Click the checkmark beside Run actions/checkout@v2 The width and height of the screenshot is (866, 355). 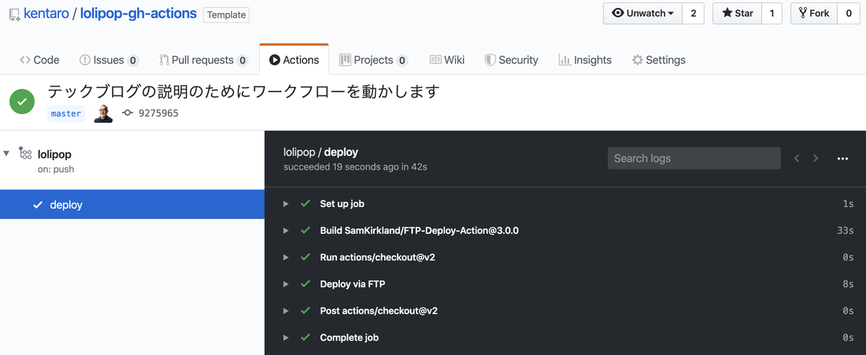tap(305, 257)
